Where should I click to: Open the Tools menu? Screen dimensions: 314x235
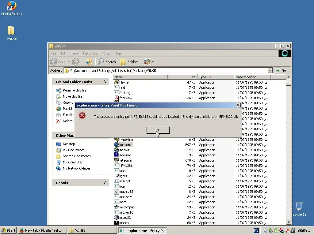click(x=105, y=53)
